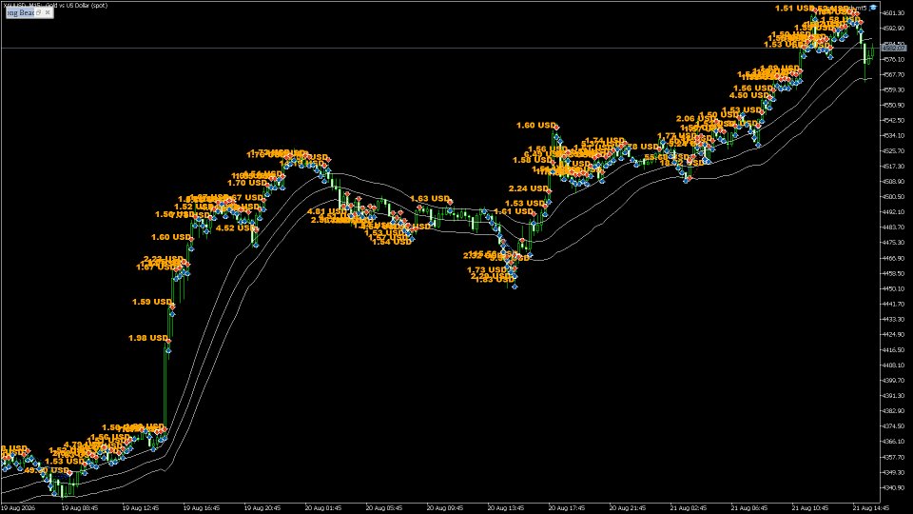This screenshot has height=514, width=913.
Task: Restore the chart window using tab icon
Action: coord(39,12)
